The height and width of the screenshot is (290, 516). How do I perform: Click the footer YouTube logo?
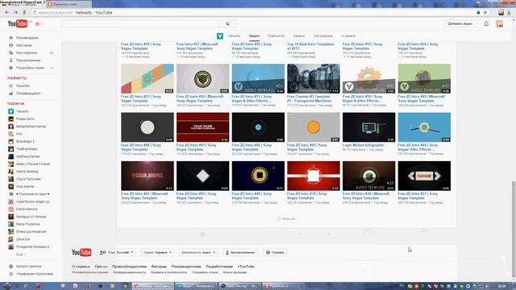point(81,252)
